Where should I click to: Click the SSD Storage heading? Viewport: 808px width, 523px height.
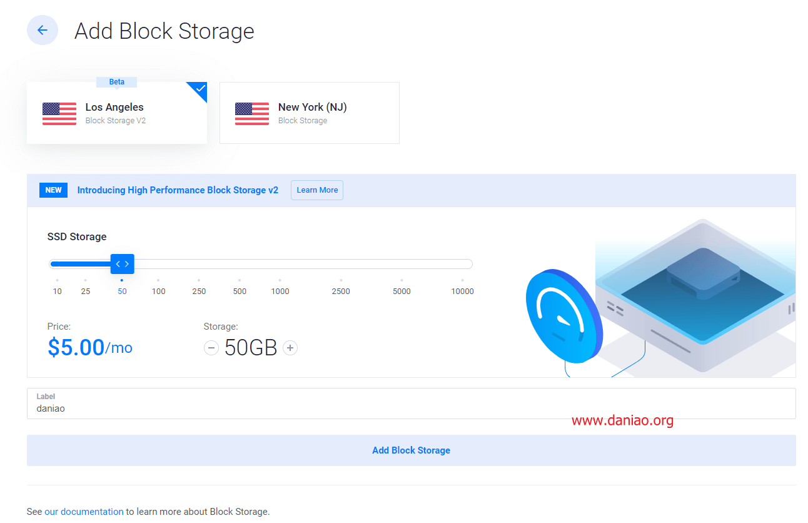click(x=77, y=236)
